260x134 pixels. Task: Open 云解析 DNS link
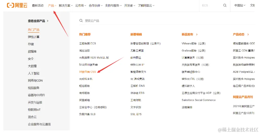(137, 86)
